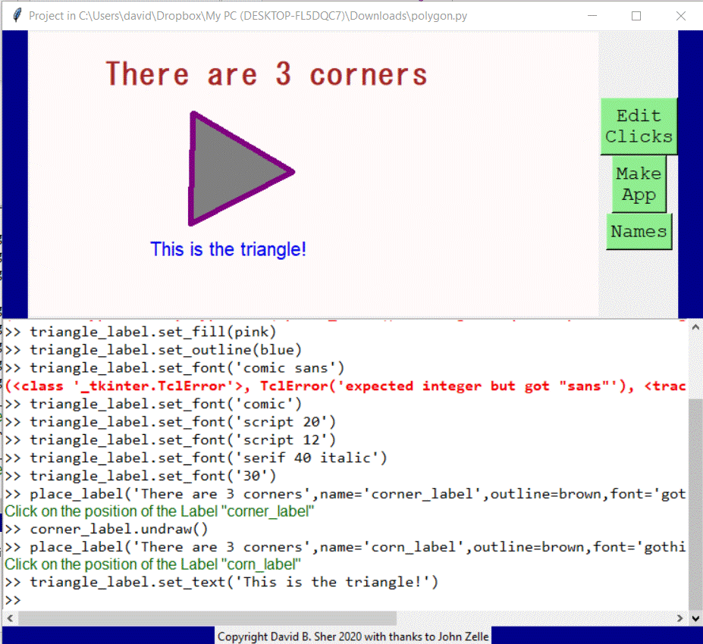Click the Make App button
This screenshot has height=644, width=703.
[639, 184]
